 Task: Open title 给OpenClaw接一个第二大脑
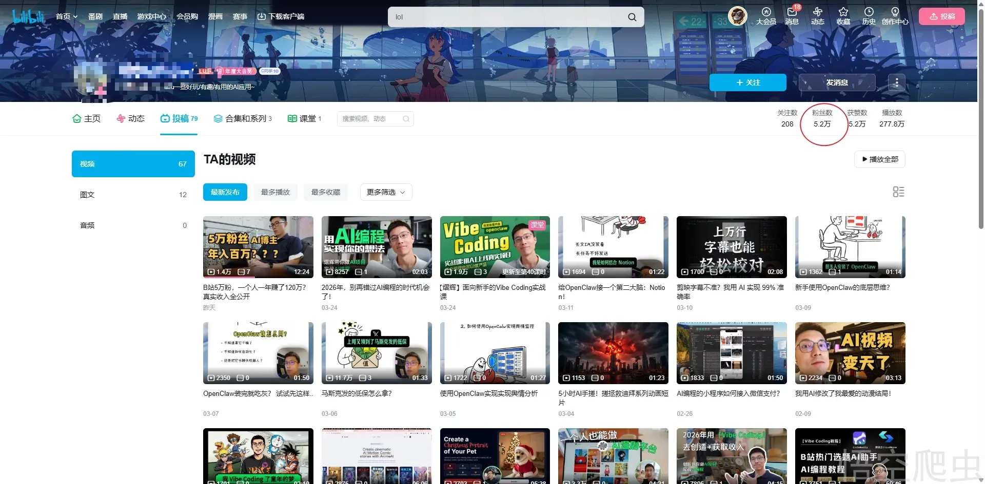coord(612,292)
